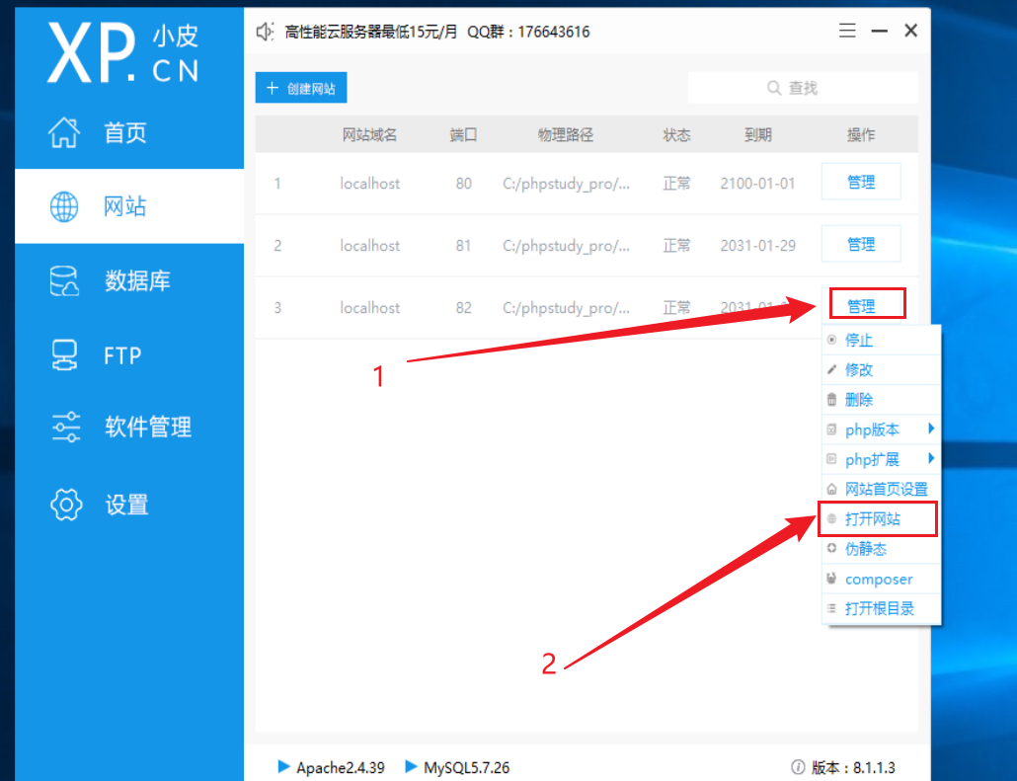
Task: Select 网站 in the sidebar
Action: [x=129, y=206]
